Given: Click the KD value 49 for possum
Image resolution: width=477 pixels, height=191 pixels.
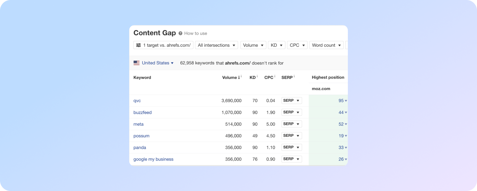Looking at the screenshot, I should click(255, 136).
